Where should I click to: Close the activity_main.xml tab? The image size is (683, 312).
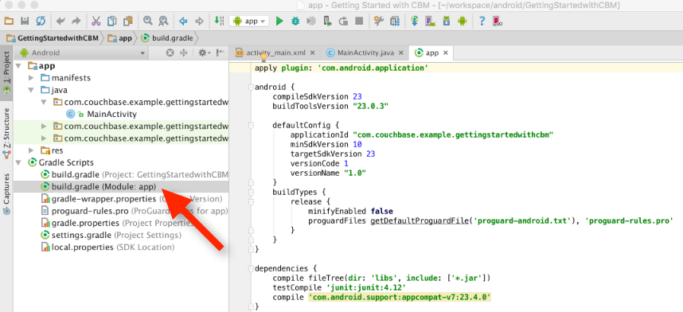pos(312,53)
